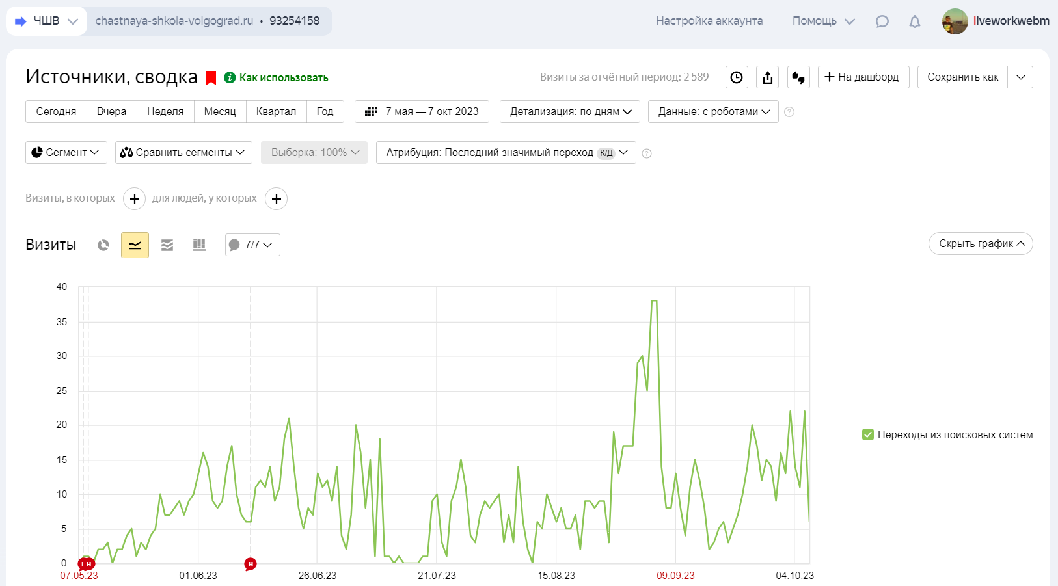The height and width of the screenshot is (586, 1058).
Task: Click the blue arrow logo icon
Action: (x=21, y=21)
